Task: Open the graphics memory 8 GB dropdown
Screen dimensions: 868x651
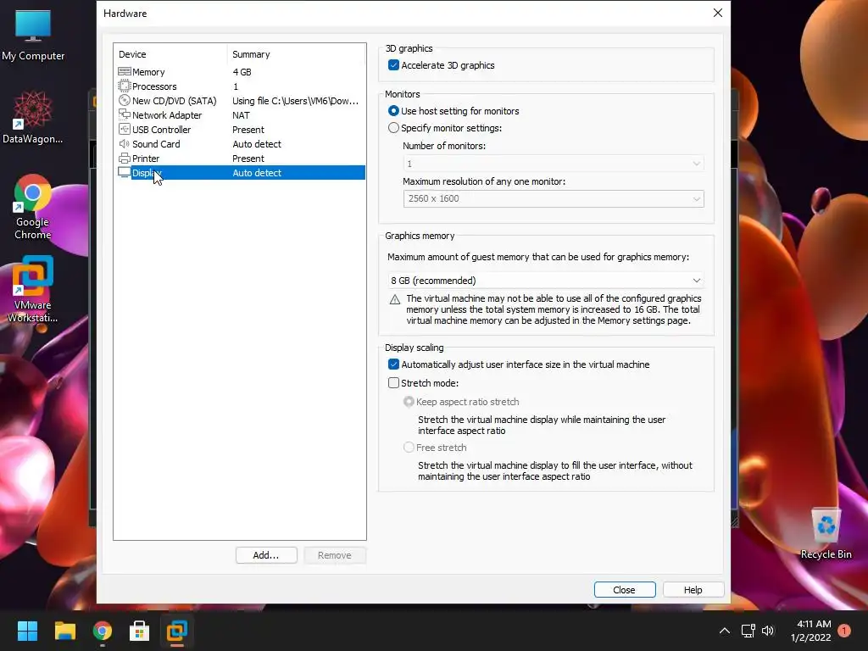Action: [x=546, y=281]
